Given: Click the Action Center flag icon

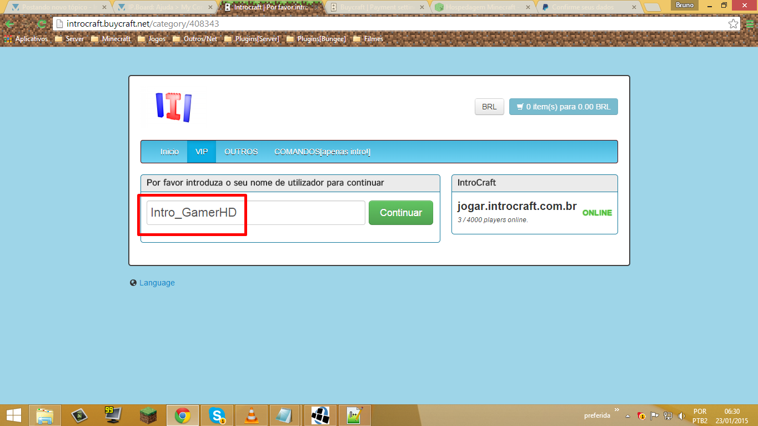Looking at the screenshot, I should (x=655, y=415).
